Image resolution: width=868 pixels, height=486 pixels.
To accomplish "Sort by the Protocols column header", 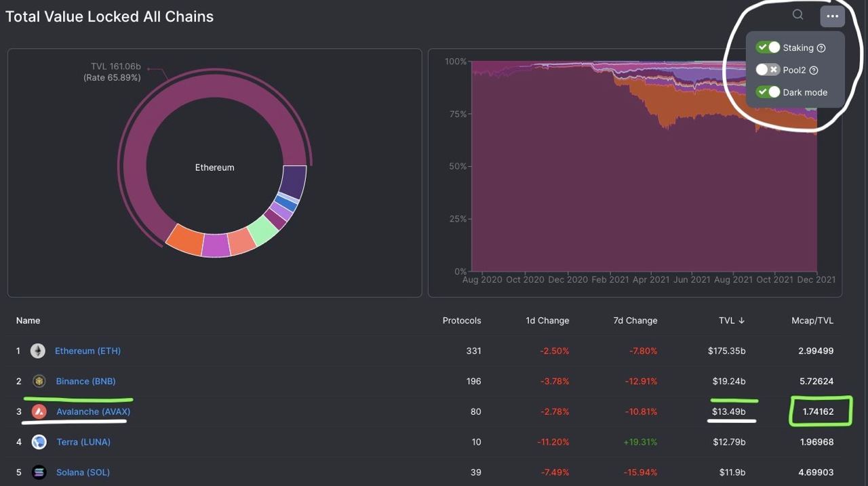I will pos(462,321).
